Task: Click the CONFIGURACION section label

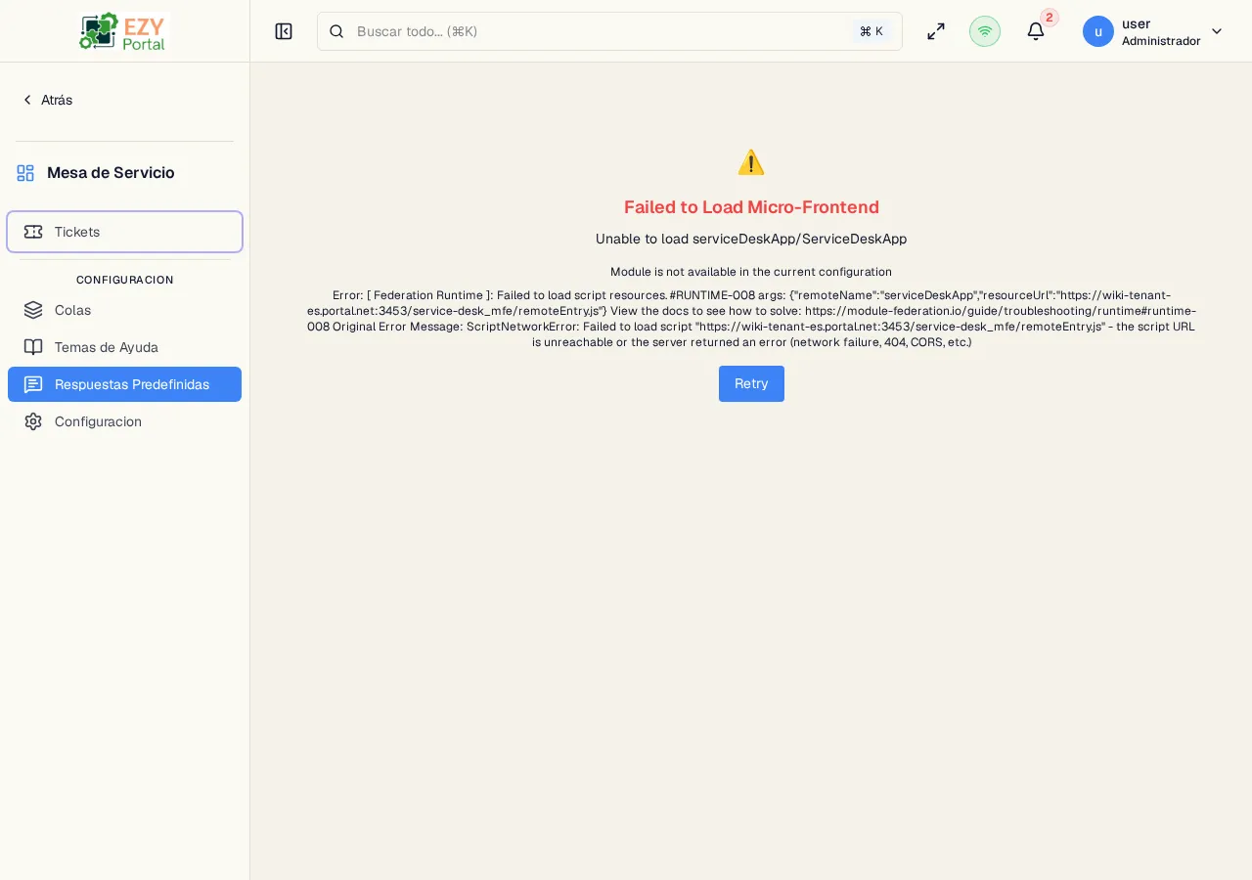Action: tap(125, 280)
